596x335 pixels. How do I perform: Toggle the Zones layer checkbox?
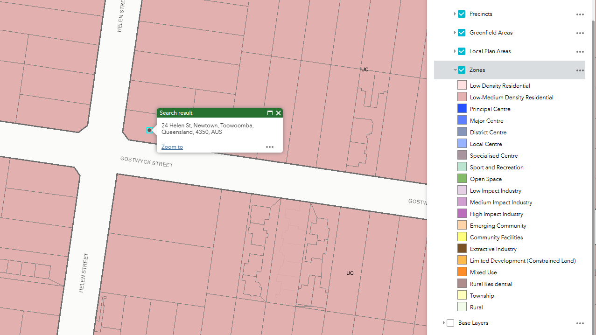[x=462, y=70]
